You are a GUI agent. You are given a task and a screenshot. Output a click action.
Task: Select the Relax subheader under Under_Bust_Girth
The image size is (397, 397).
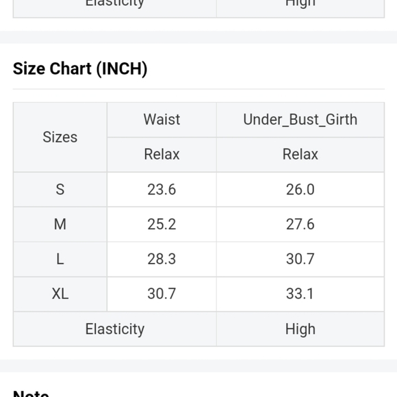(300, 155)
